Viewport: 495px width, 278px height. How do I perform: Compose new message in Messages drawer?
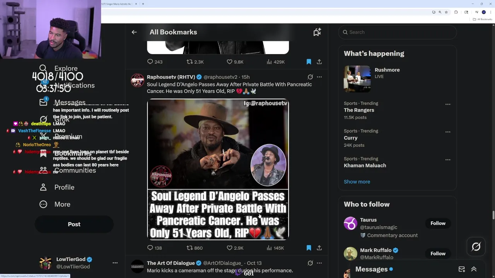pyautogui.click(x=462, y=269)
